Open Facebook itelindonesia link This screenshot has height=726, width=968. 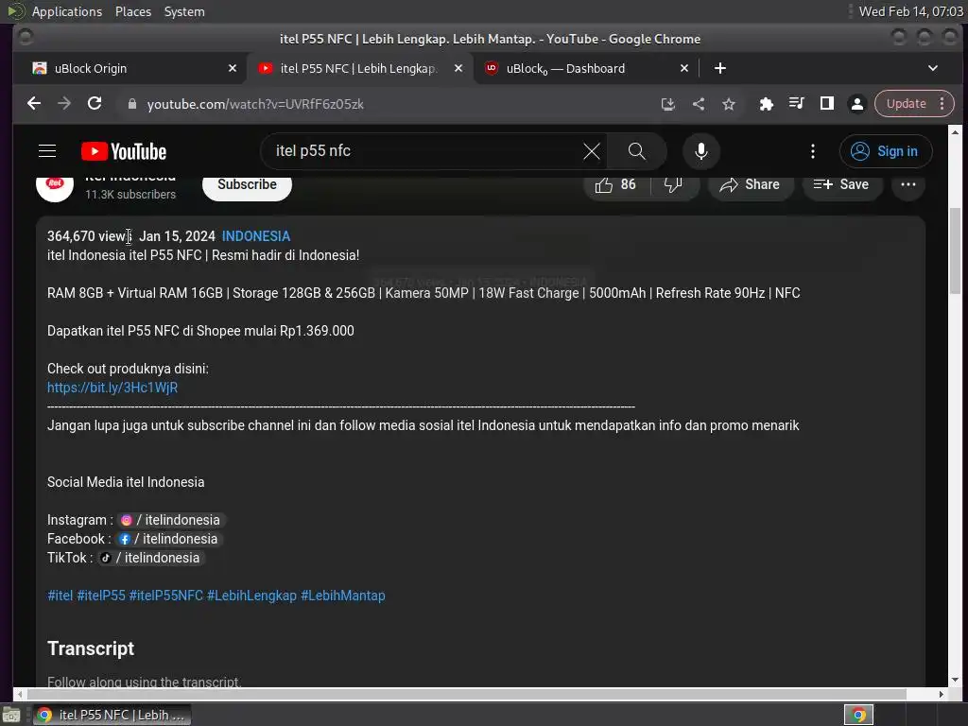[x=168, y=539]
